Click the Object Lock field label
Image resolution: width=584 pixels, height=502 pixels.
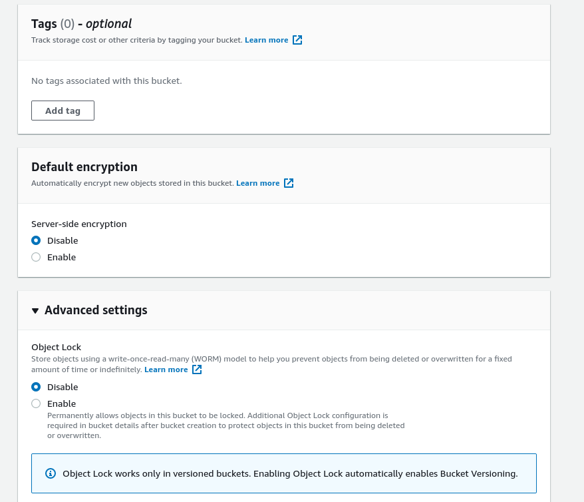(57, 347)
